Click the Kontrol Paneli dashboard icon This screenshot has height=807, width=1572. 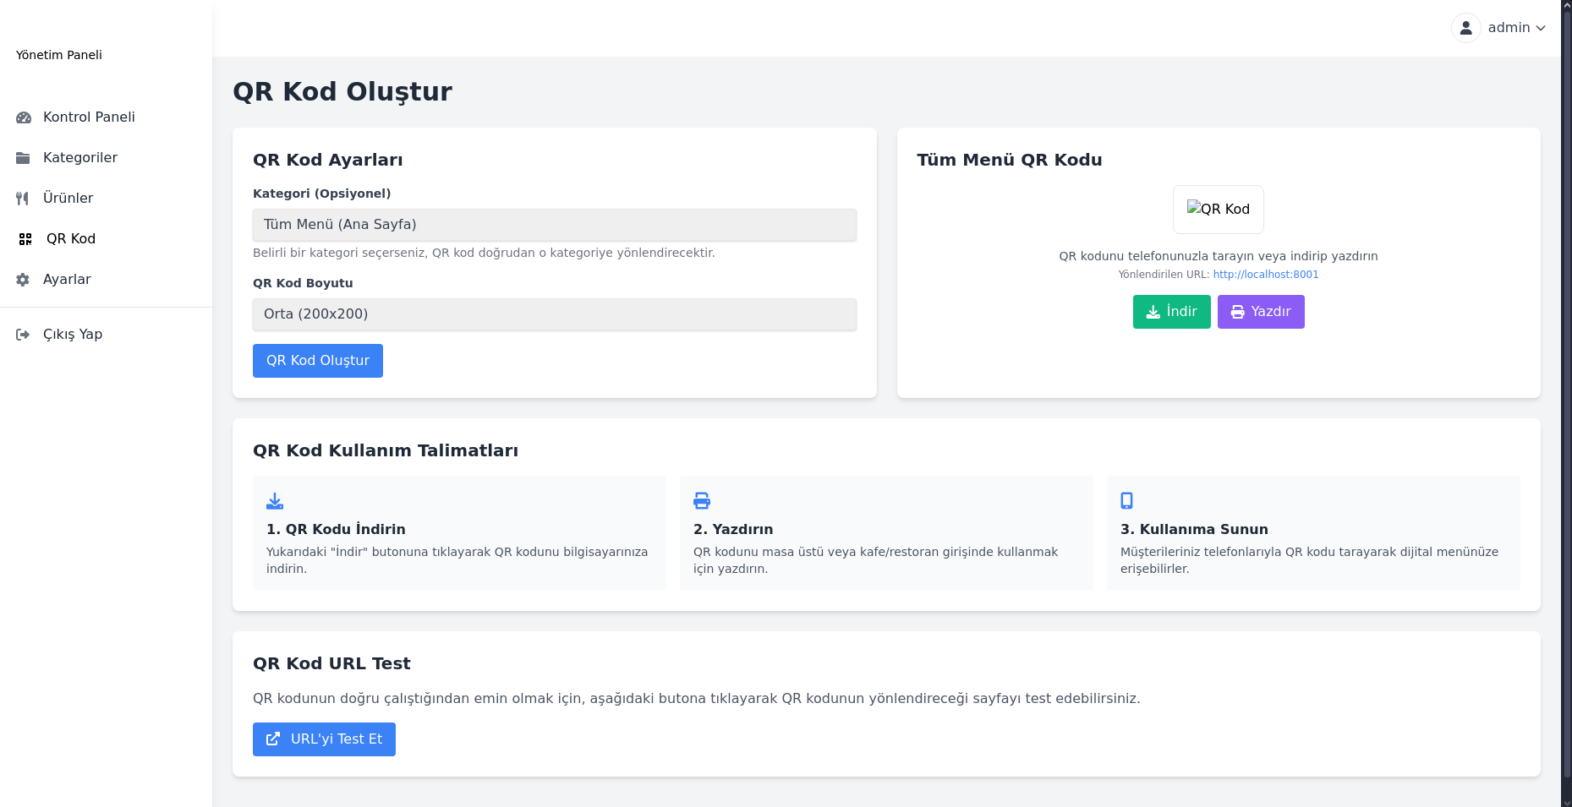[x=24, y=117]
